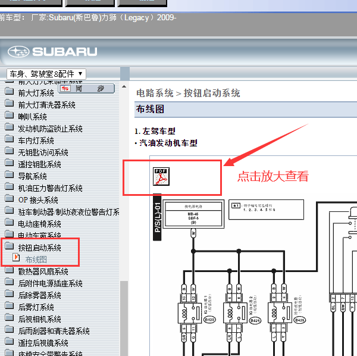Click the folder icon beside 发动机防盗锁止系统

[10, 126]
